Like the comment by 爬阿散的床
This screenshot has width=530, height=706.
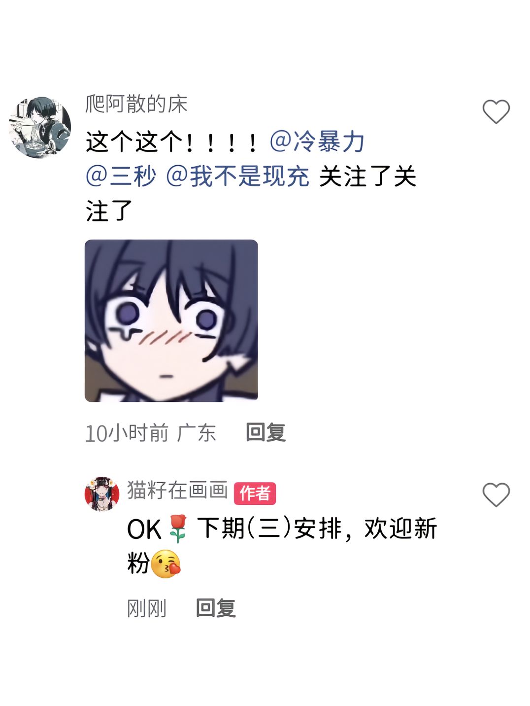tap(496, 111)
